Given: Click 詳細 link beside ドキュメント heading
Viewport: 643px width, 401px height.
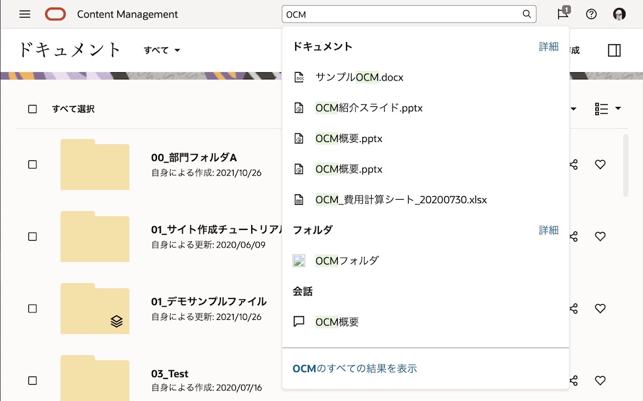Looking at the screenshot, I should click(x=548, y=47).
